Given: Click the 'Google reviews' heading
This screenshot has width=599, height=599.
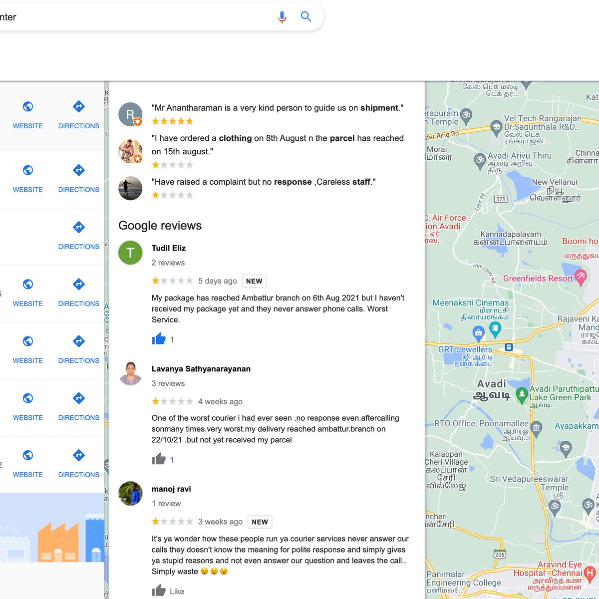Looking at the screenshot, I should 160,226.
